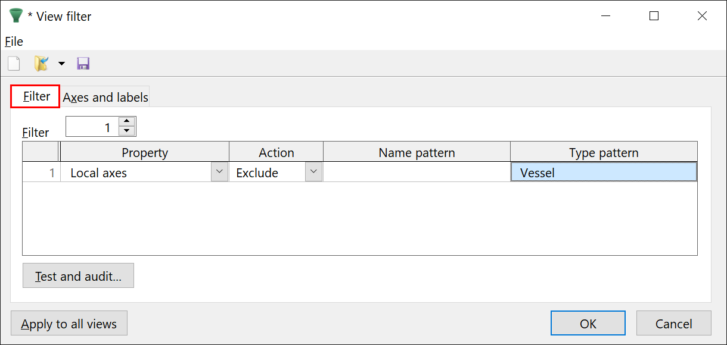This screenshot has width=727, height=345.
Task: Click the green funnel title bar icon
Action: click(x=15, y=16)
